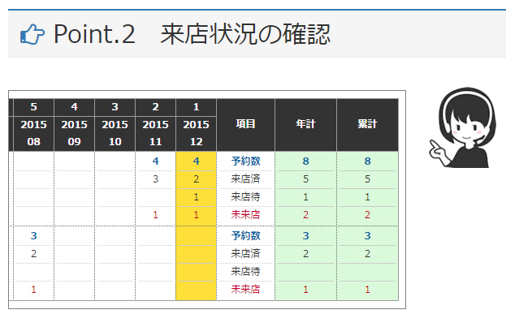Viewport: 506px width, 314px height.
Task: Click the 2015 11 month header
Action: coord(156,133)
